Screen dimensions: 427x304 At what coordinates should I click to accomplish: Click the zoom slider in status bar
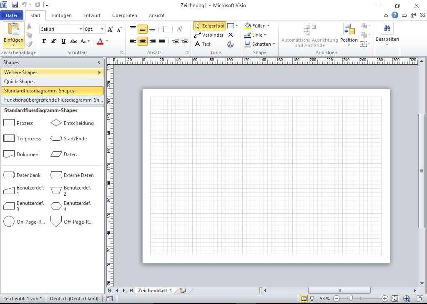pyautogui.click(x=351, y=299)
